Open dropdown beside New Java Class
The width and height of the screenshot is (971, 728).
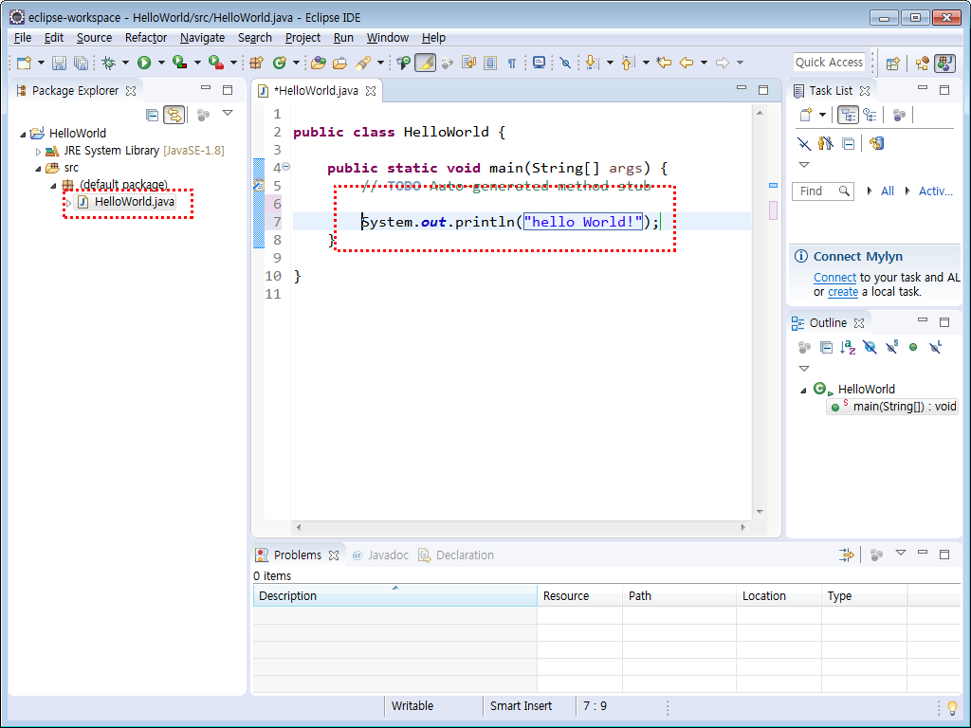point(296,63)
